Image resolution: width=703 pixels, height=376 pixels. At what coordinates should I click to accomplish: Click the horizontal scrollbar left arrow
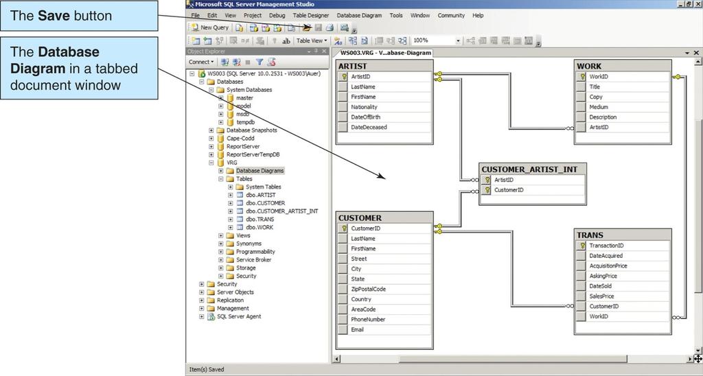point(336,359)
